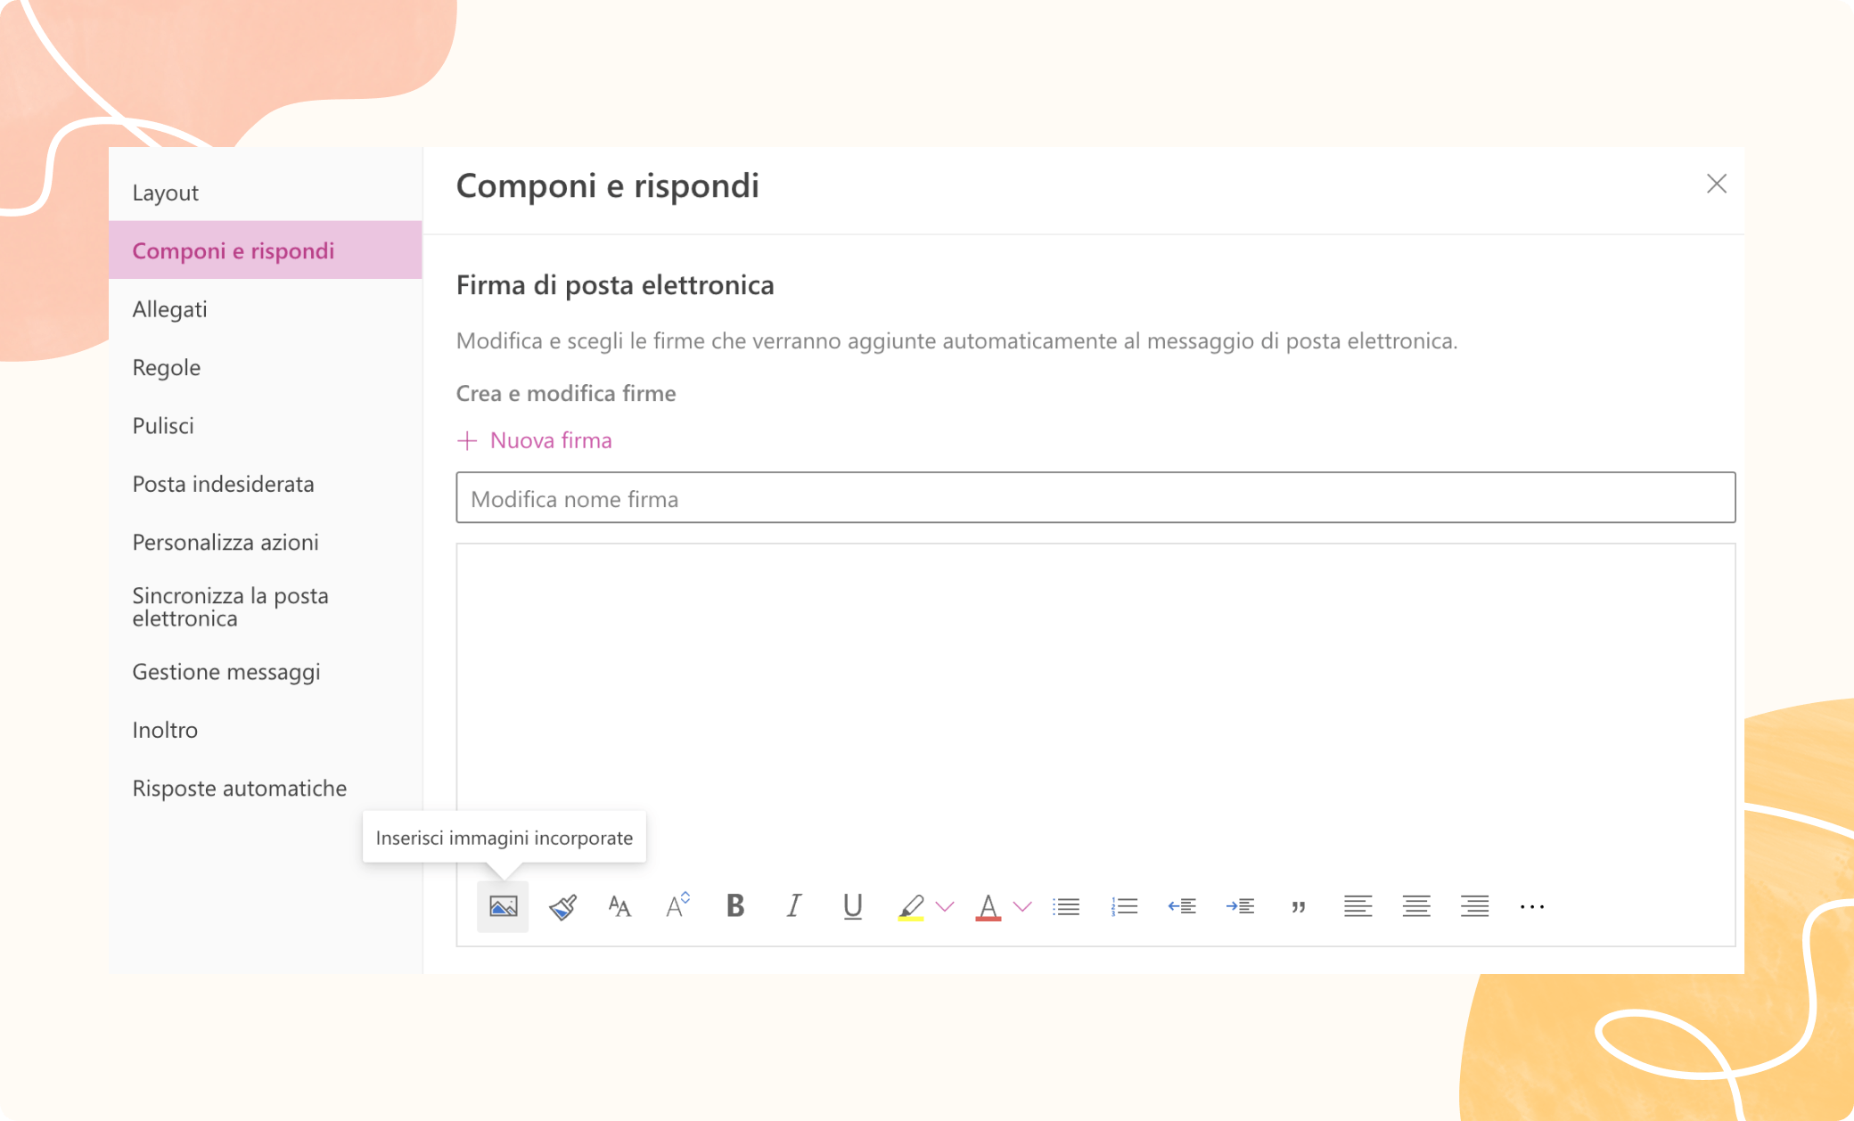Open the font size selector

[x=677, y=906]
